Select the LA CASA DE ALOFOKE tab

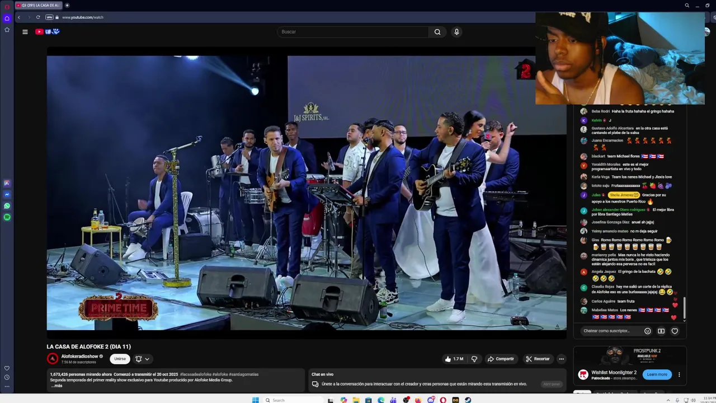[38, 5]
